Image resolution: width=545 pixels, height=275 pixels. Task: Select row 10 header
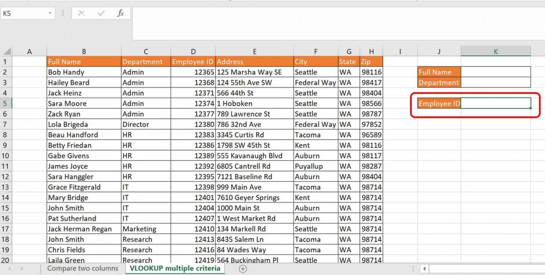point(6,156)
